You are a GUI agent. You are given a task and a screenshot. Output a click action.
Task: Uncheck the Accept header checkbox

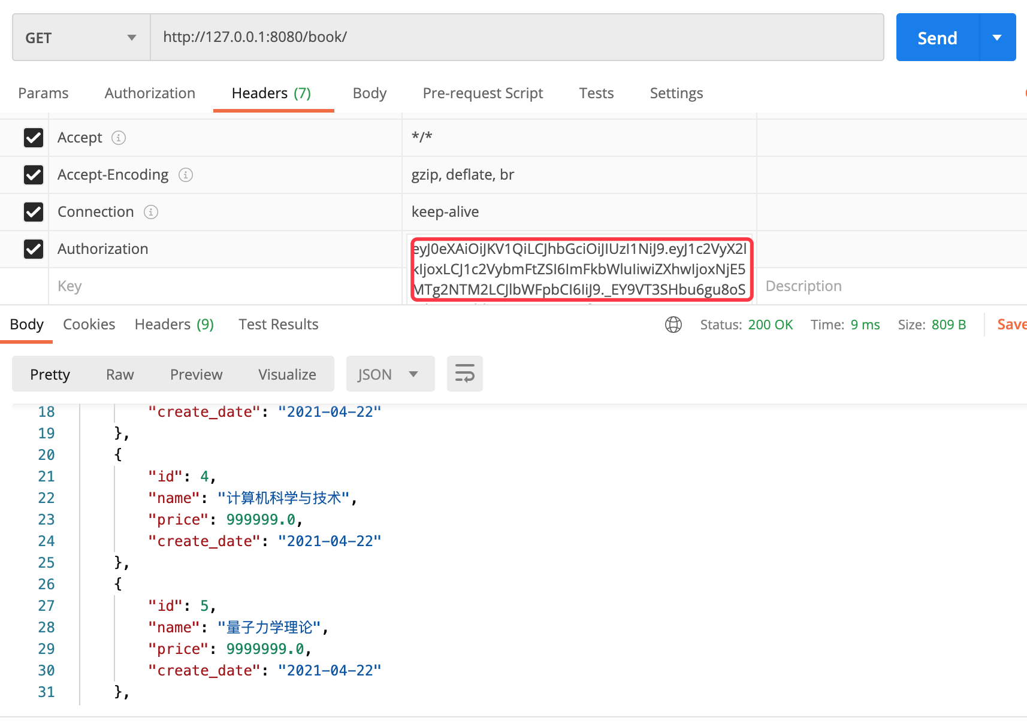click(34, 138)
